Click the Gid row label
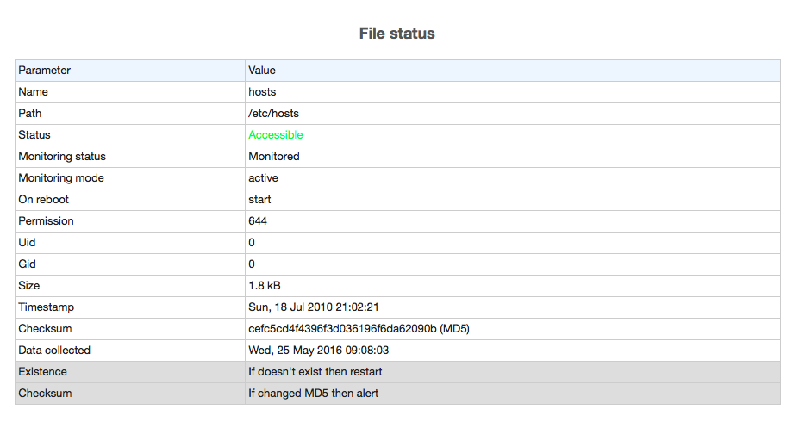Screen dimensions: 793x422 pos(27,264)
